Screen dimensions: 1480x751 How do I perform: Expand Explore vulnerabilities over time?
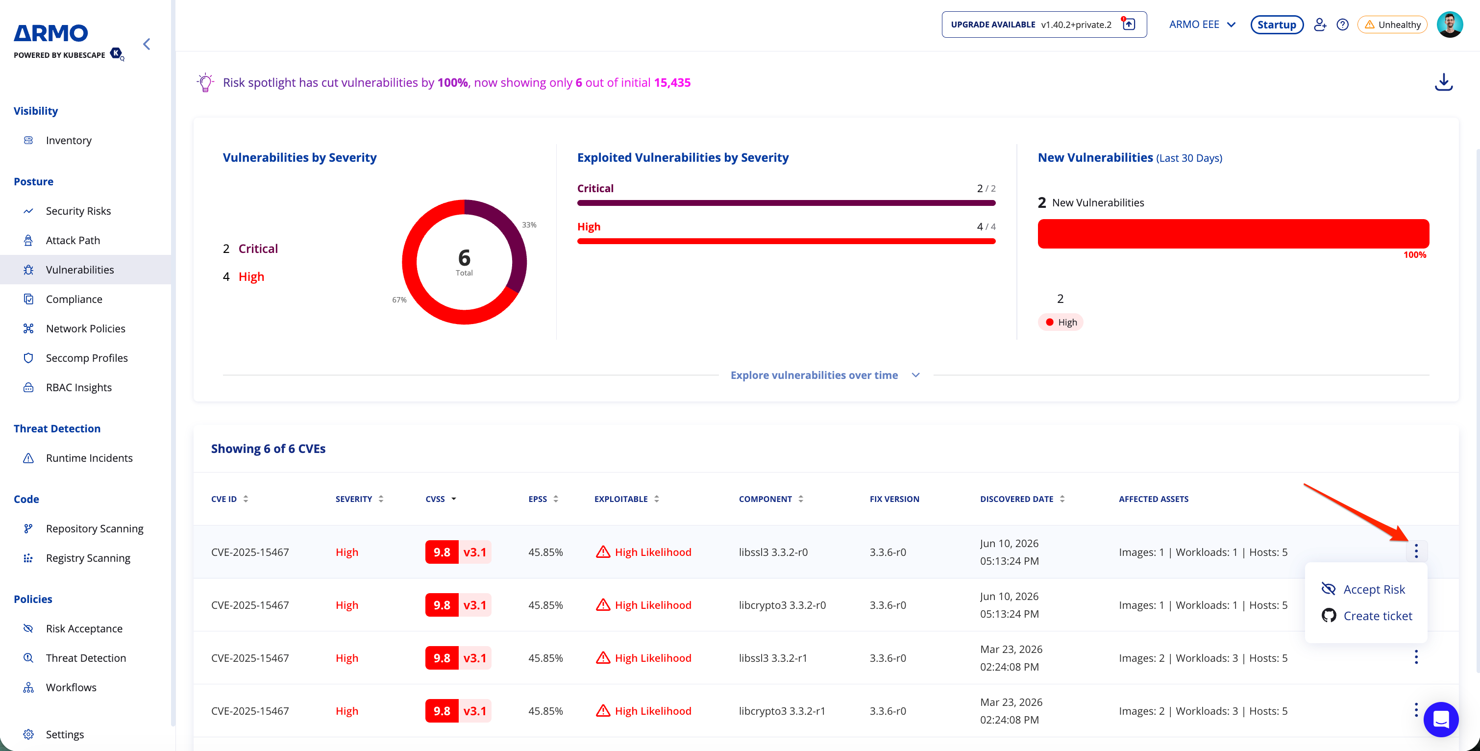click(825, 375)
